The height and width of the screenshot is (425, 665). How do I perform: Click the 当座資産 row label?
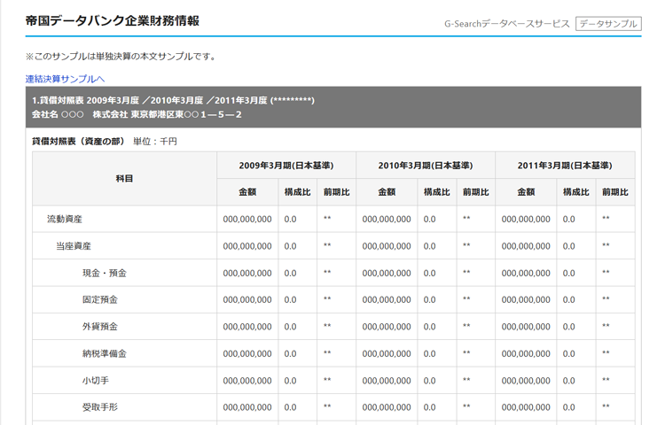point(74,246)
